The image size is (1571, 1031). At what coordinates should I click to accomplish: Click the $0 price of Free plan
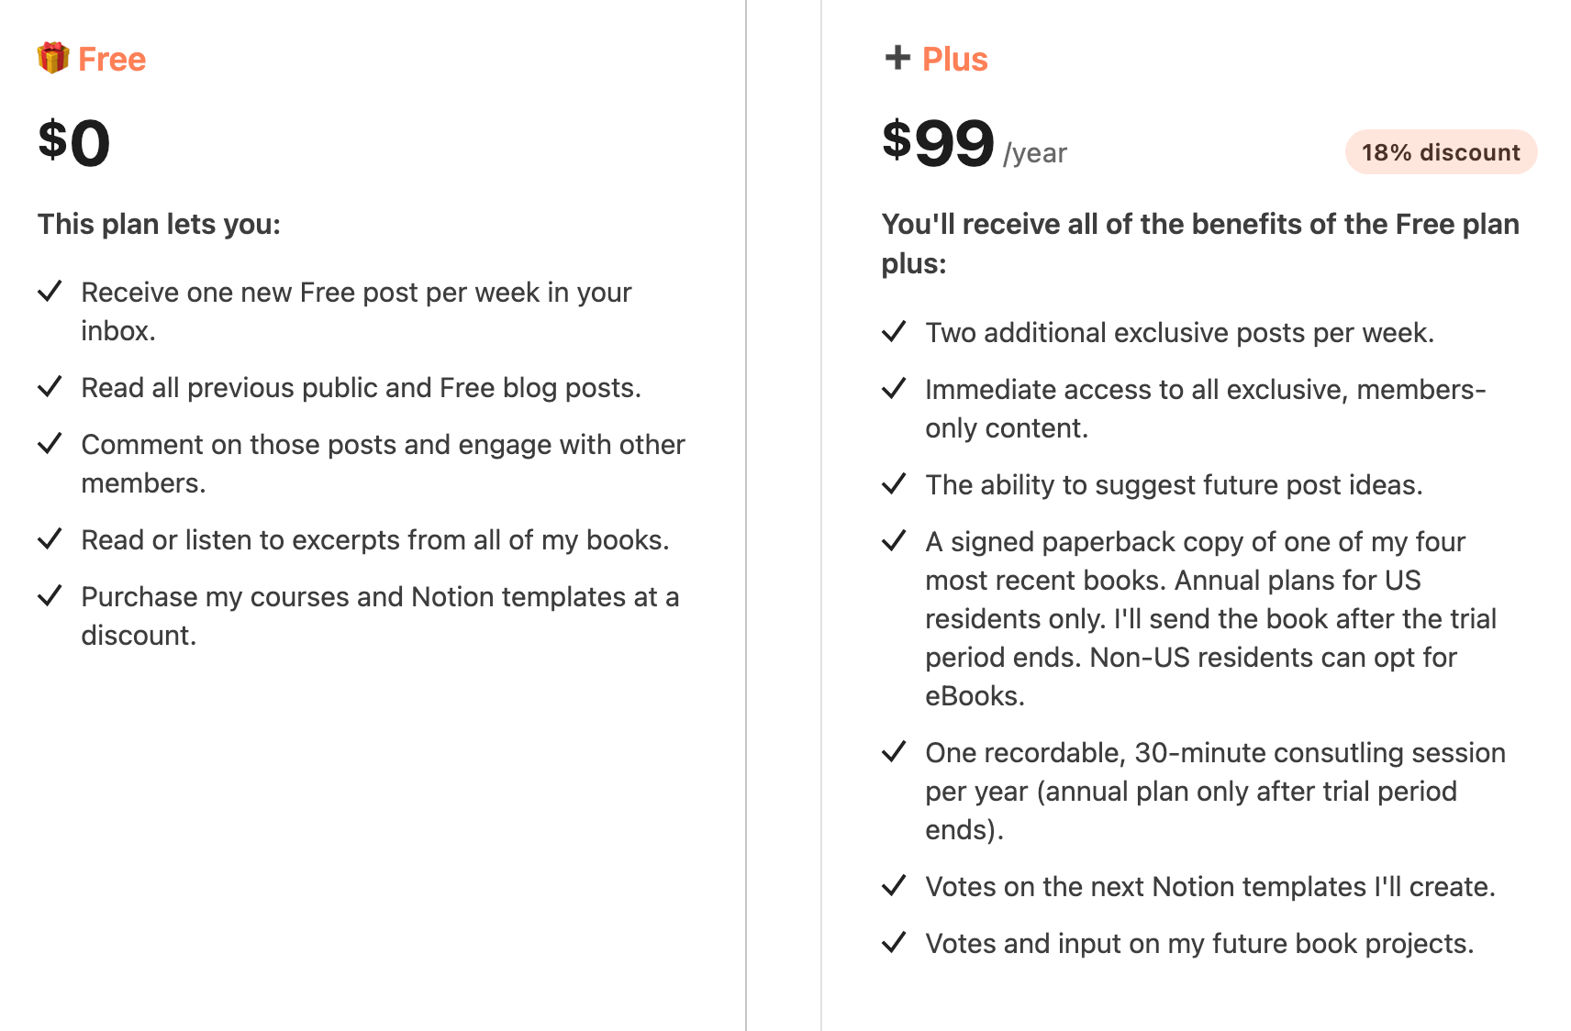click(73, 143)
